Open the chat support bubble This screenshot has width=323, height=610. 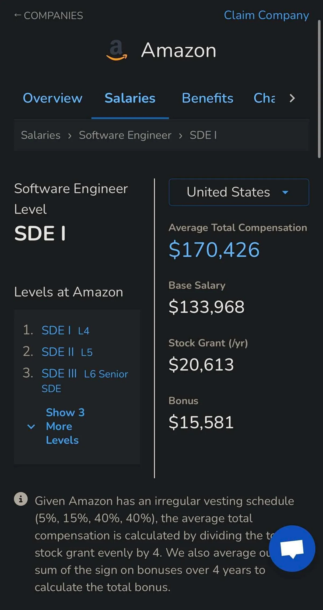click(x=292, y=548)
